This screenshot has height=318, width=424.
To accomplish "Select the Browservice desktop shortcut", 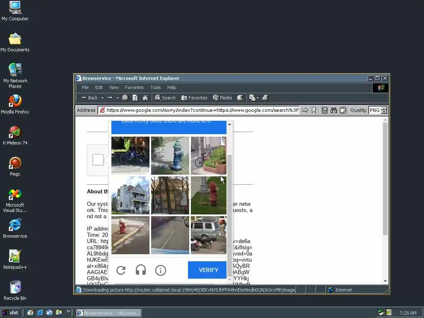I will (15, 229).
